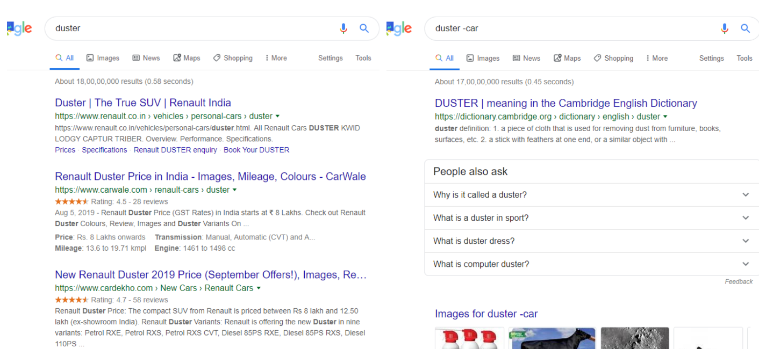Click the microphone icon in right 'duster -car' search
This screenshot has width=766, height=356.
pyautogui.click(x=724, y=28)
